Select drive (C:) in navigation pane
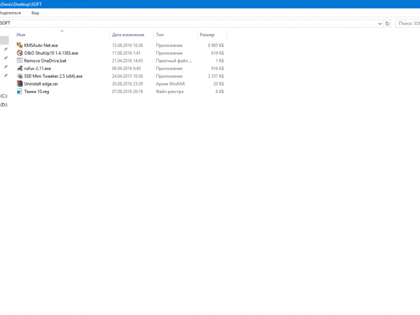This screenshot has width=420, height=315. [x=4, y=96]
